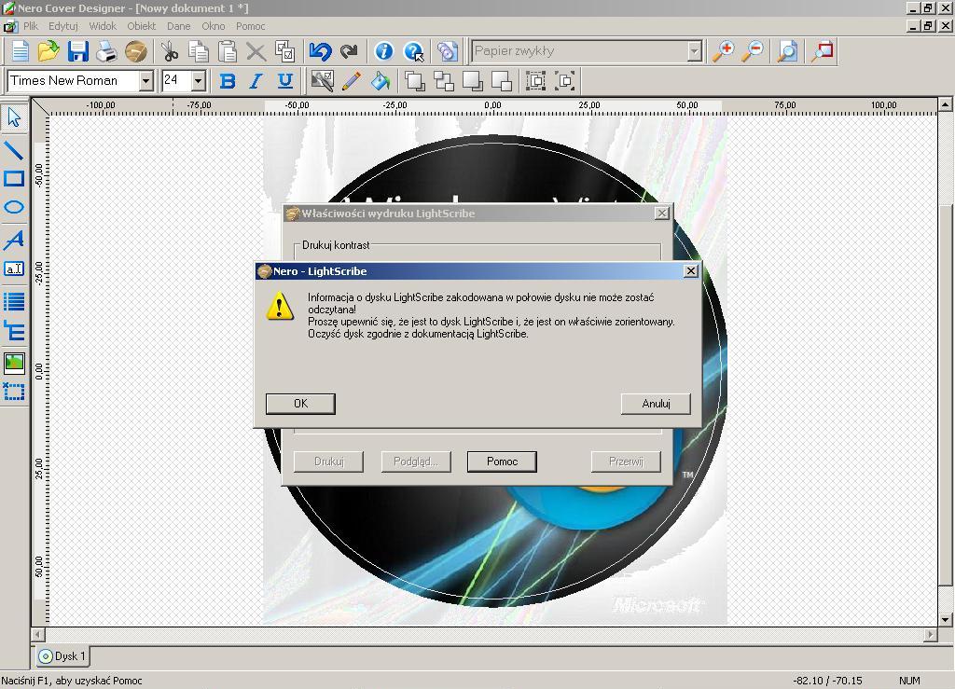Image resolution: width=955 pixels, height=689 pixels.
Task: Click the Underline U icon
Action: point(285,81)
